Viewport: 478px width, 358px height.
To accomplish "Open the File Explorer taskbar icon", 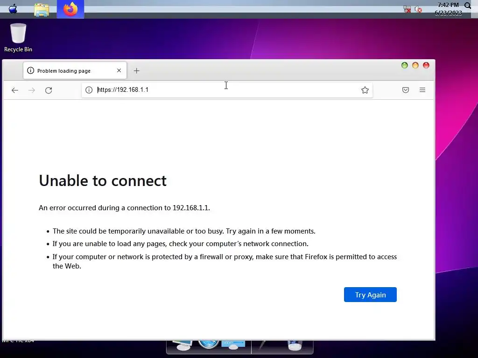I will pyautogui.click(x=42, y=9).
